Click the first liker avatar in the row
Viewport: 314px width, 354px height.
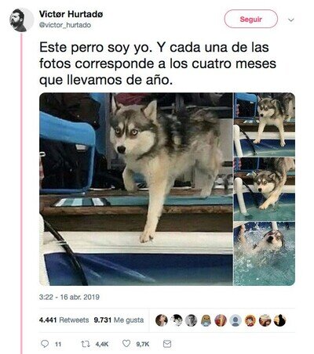[x=162, y=320]
